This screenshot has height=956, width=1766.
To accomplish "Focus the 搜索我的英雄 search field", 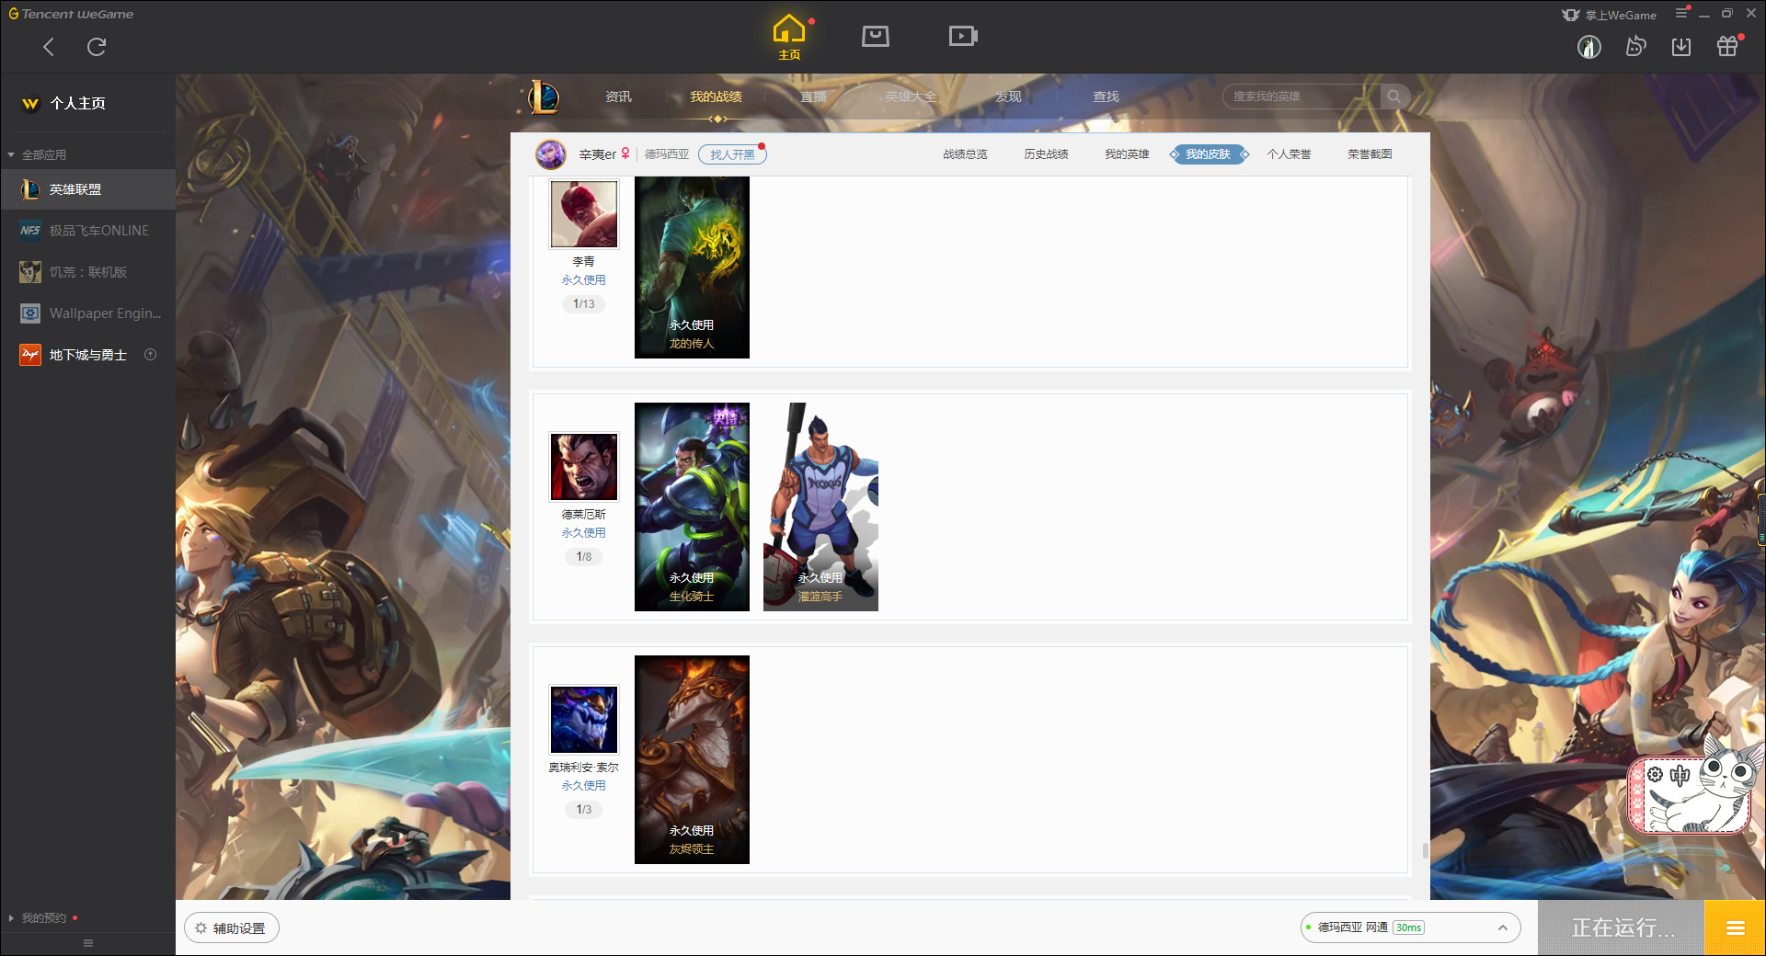I will tap(1302, 97).
